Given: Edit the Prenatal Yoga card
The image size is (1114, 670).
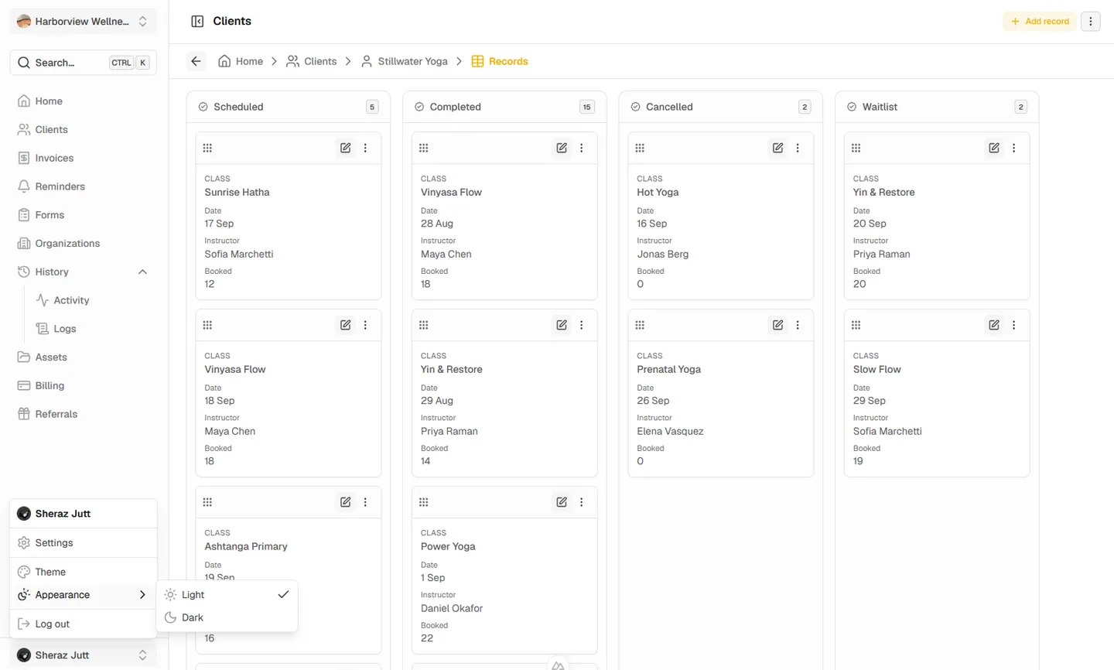Looking at the screenshot, I should 777,325.
